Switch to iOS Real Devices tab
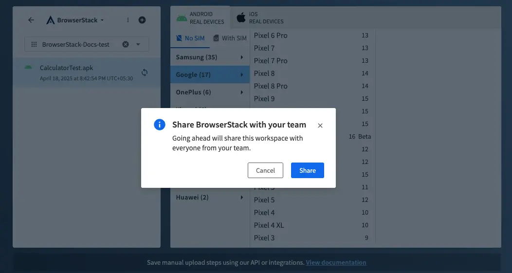512x273 pixels. click(x=260, y=18)
